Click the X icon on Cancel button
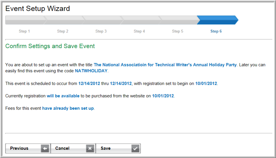Image resolution: width=276 pixels, height=158 pixels. [x=90, y=148]
